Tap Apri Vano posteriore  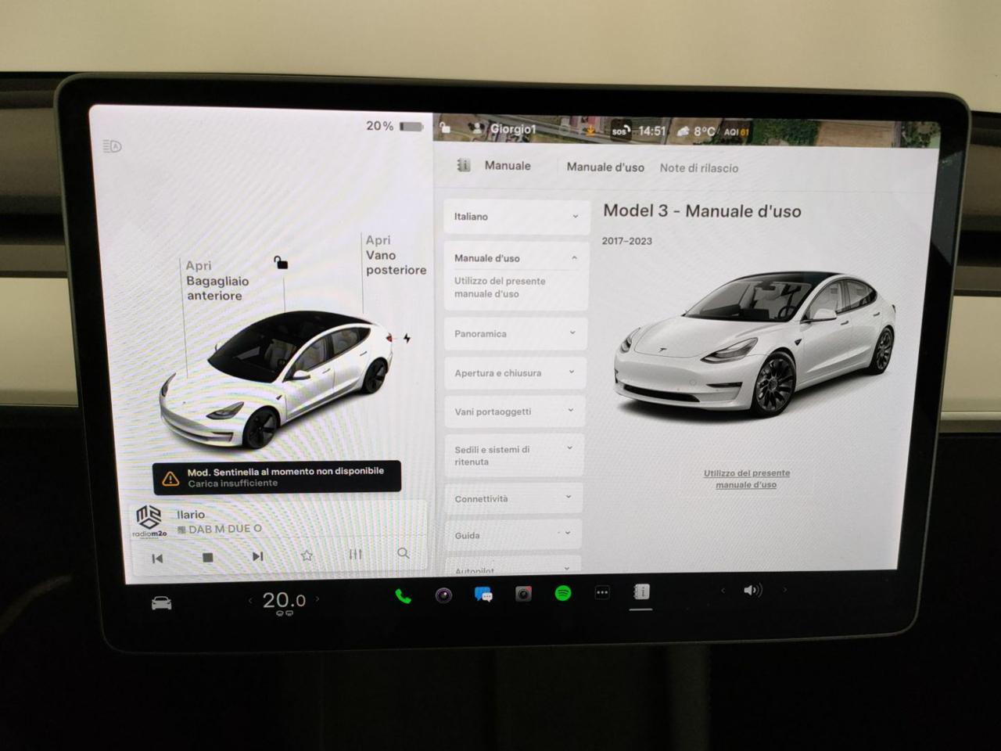(x=396, y=255)
